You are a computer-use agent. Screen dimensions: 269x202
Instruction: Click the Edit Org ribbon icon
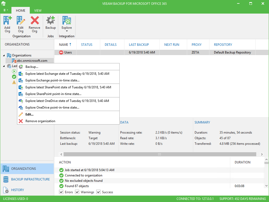(x=21, y=20)
